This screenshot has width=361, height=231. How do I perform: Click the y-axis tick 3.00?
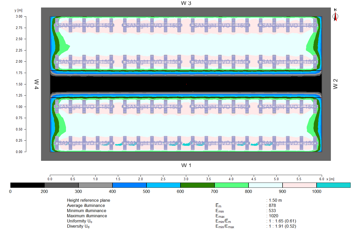pos(19,16)
